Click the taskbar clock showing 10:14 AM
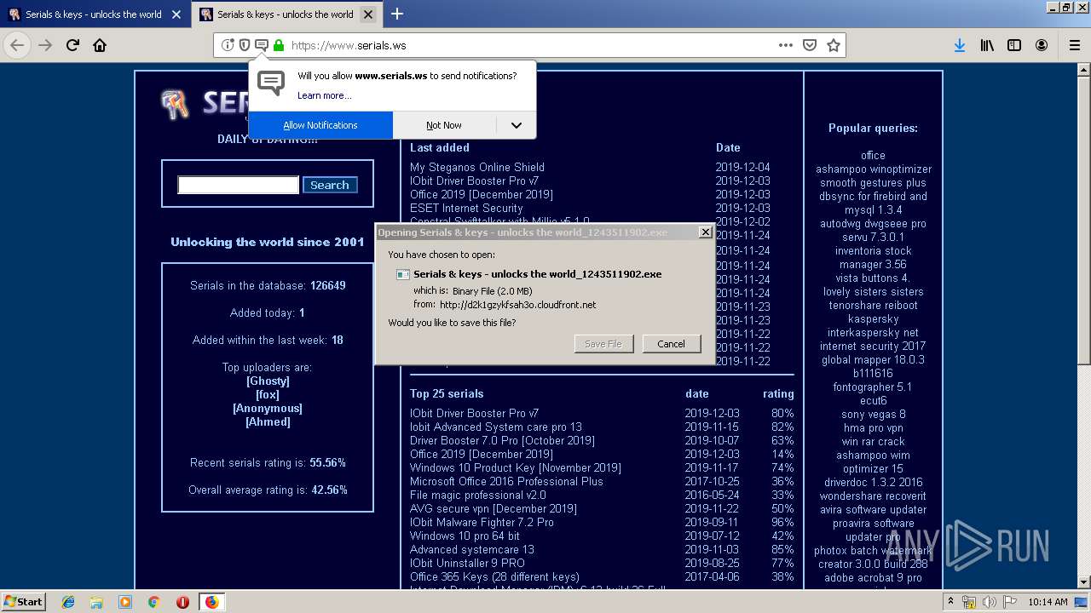This screenshot has width=1091, height=613. (x=1048, y=602)
